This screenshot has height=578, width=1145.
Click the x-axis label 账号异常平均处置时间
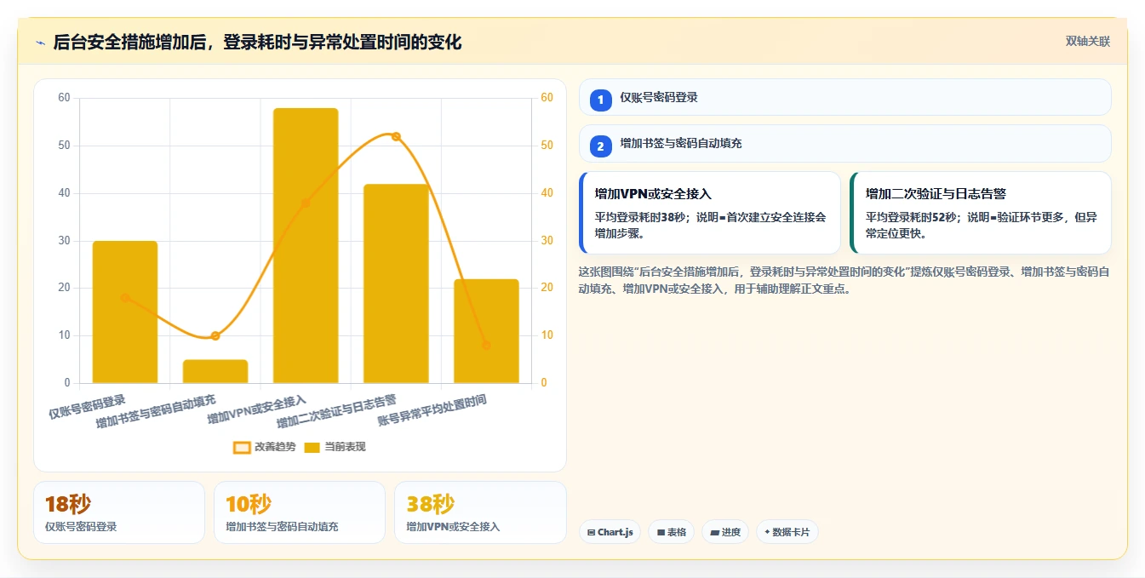[x=432, y=410]
